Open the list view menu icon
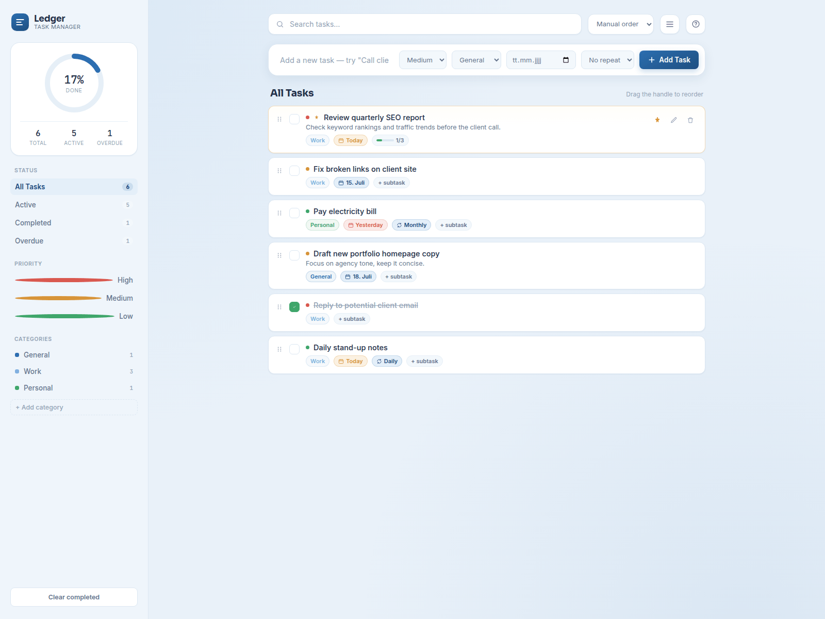 [x=670, y=24]
